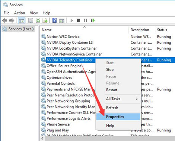This screenshot has width=175, height=141.
Task: Click the Stop Service square icon
Action: tap(78, 20)
